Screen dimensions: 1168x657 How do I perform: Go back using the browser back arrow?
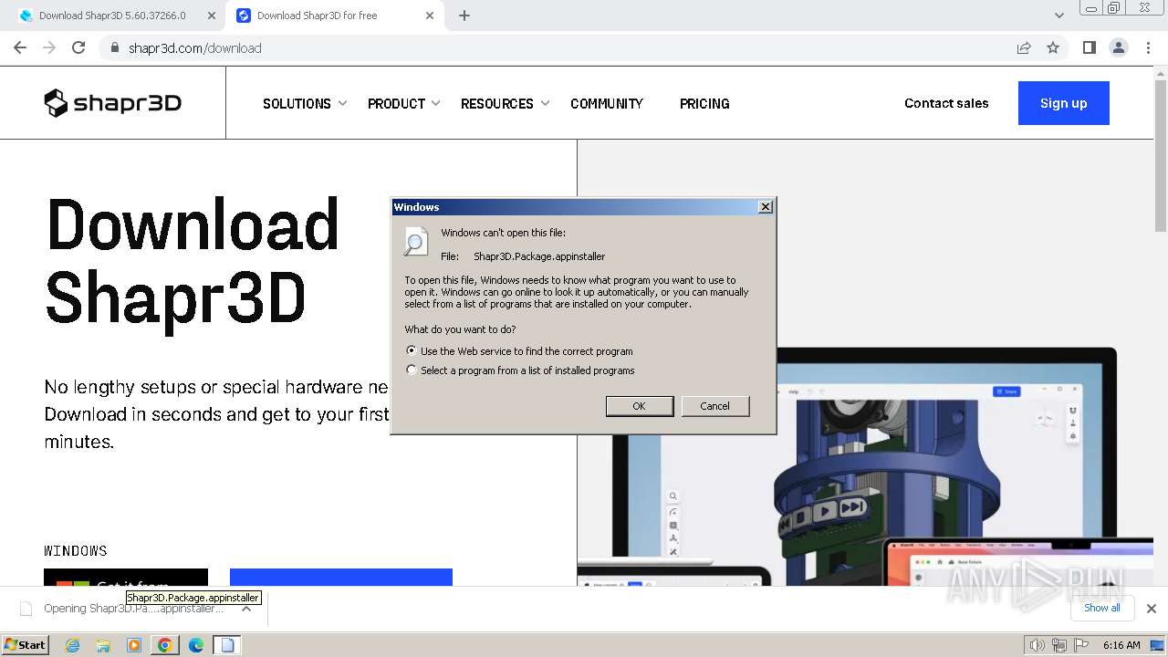[x=20, y=47]
